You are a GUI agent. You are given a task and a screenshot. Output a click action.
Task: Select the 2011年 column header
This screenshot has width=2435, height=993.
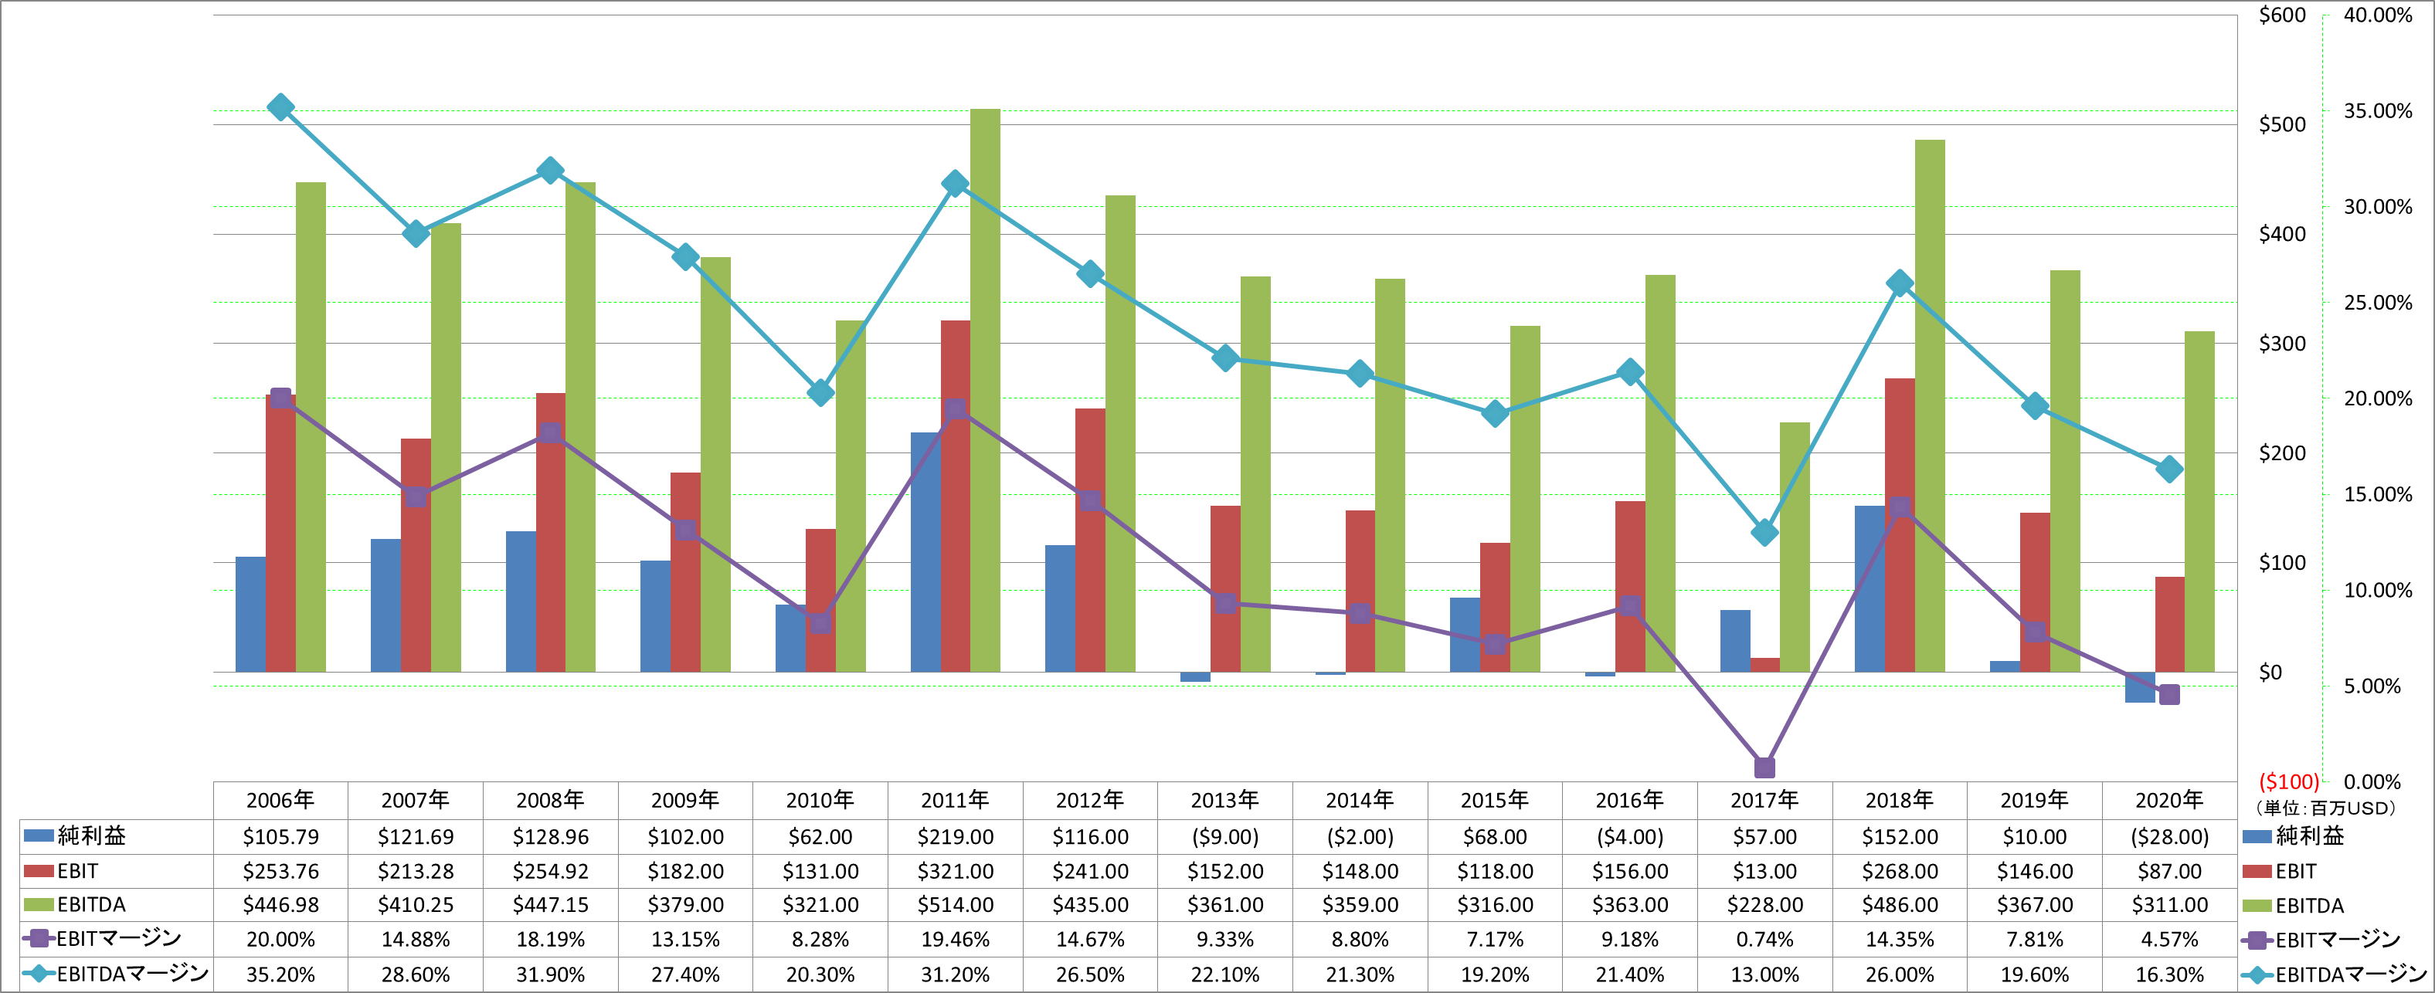[x=955, y=800]
